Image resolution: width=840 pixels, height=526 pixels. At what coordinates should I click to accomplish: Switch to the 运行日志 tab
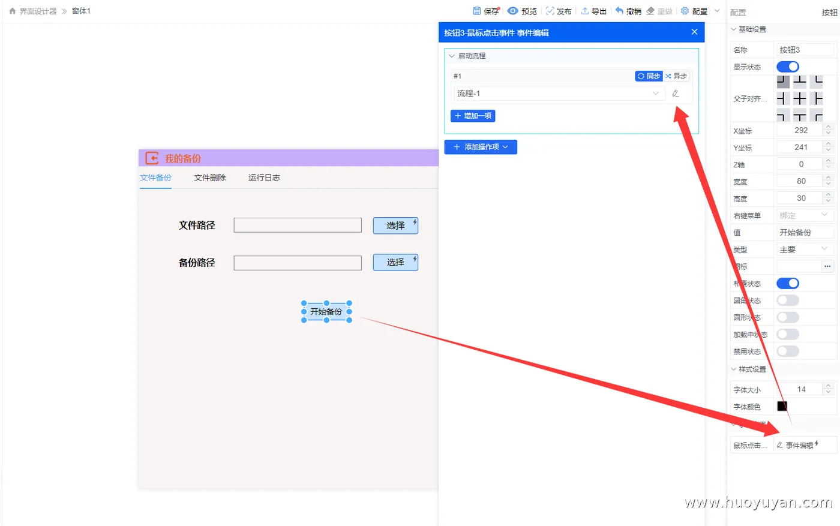click(x=263, y=178)
